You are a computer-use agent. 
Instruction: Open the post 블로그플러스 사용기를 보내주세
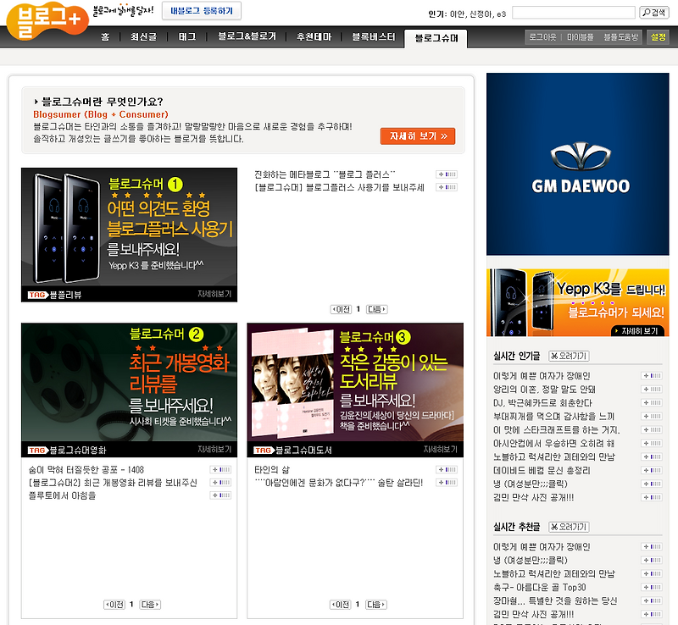pyautogui.click(x=339, y=188)
